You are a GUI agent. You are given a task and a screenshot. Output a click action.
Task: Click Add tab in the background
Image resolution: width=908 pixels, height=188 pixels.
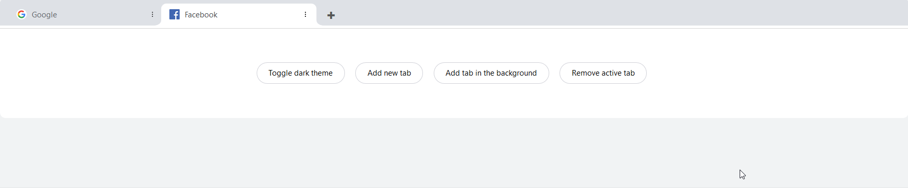[491, 73]
